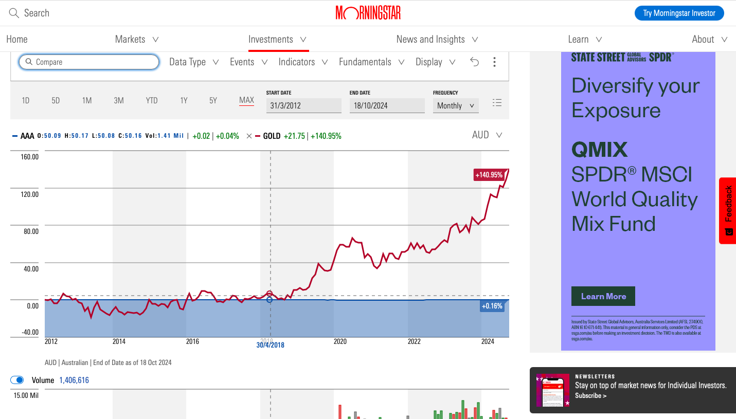
Task: Click the newsletter thumbnail image
Action: pyautogui.click(x=553, y=390)
